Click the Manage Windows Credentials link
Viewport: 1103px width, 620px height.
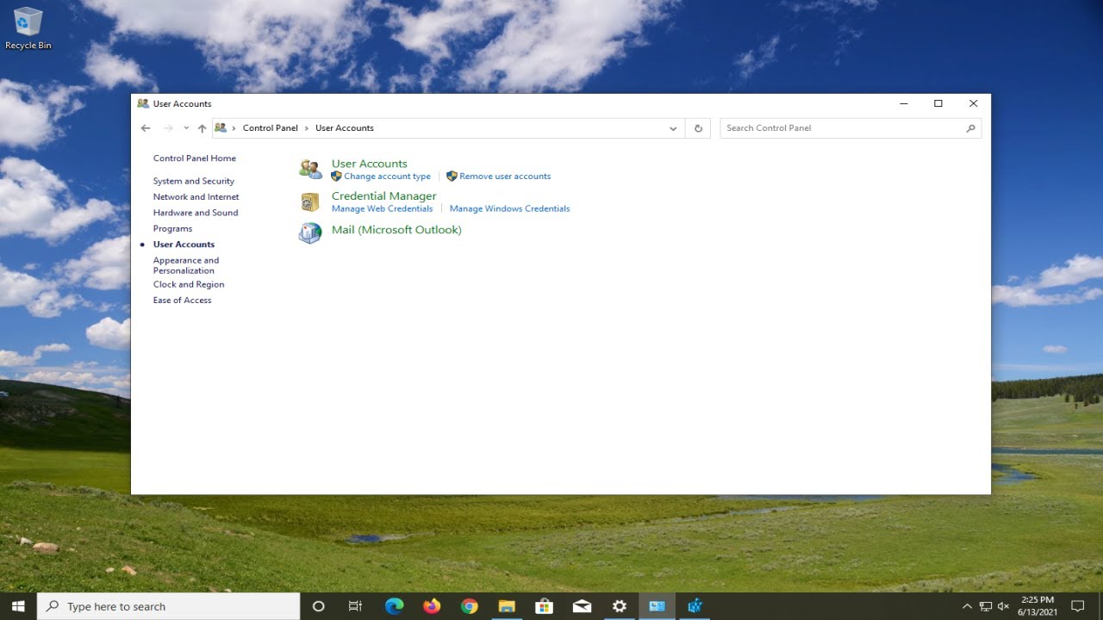click(509, 208)
